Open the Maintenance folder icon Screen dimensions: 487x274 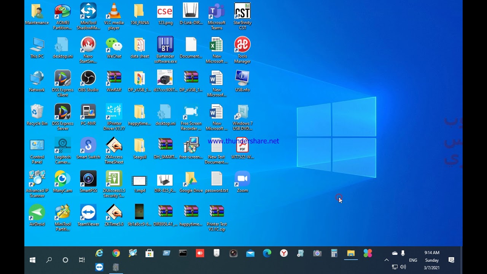coord(37,14)
